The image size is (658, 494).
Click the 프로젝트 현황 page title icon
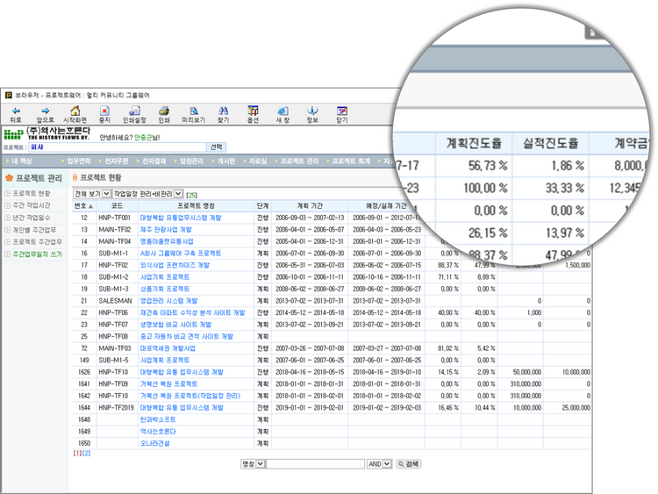(x=75, y=177)
